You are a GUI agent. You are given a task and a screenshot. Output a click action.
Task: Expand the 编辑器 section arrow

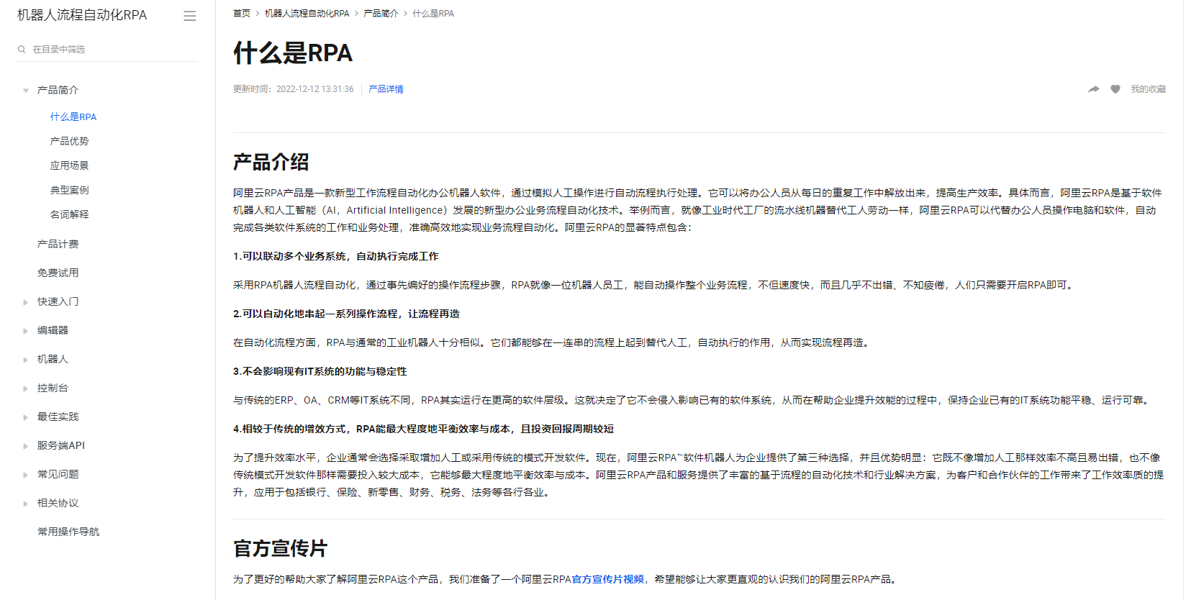(x=26, y=331)
